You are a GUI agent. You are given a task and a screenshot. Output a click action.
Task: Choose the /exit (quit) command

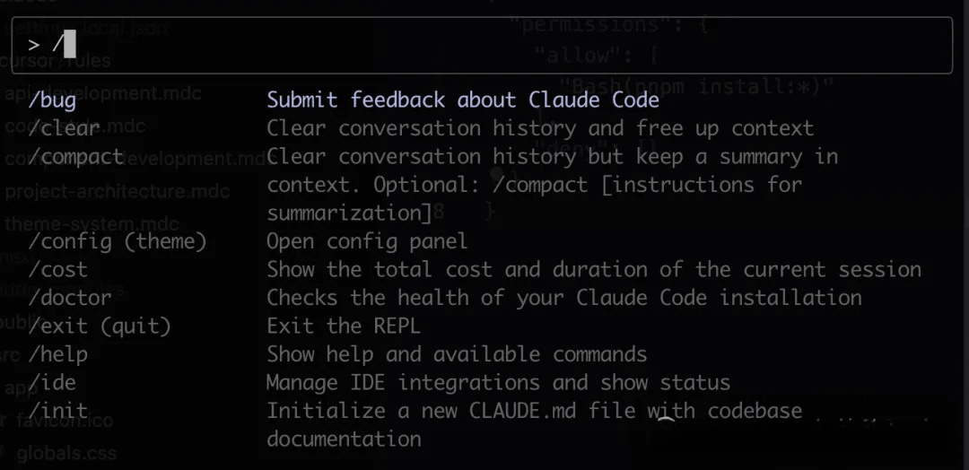point(100,326)
